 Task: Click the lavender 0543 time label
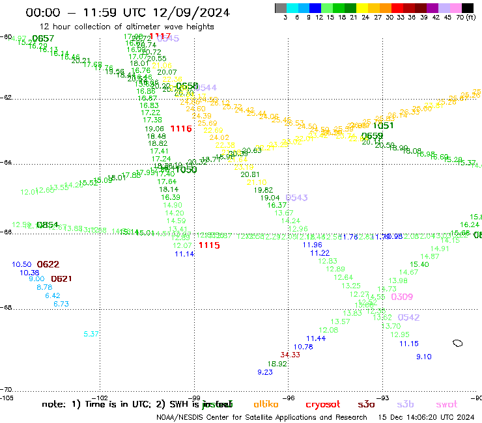pos(296,198)
